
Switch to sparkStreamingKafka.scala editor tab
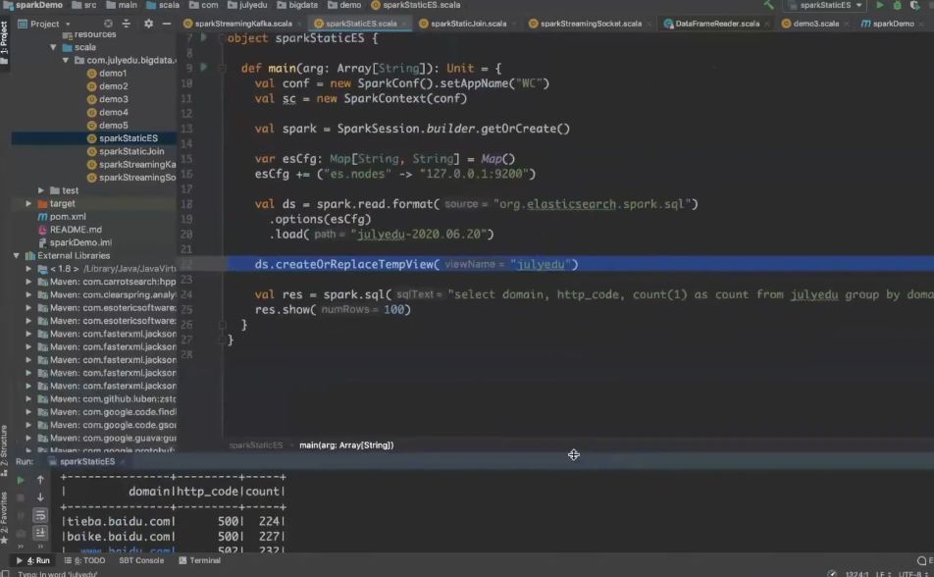pos(243,24)
